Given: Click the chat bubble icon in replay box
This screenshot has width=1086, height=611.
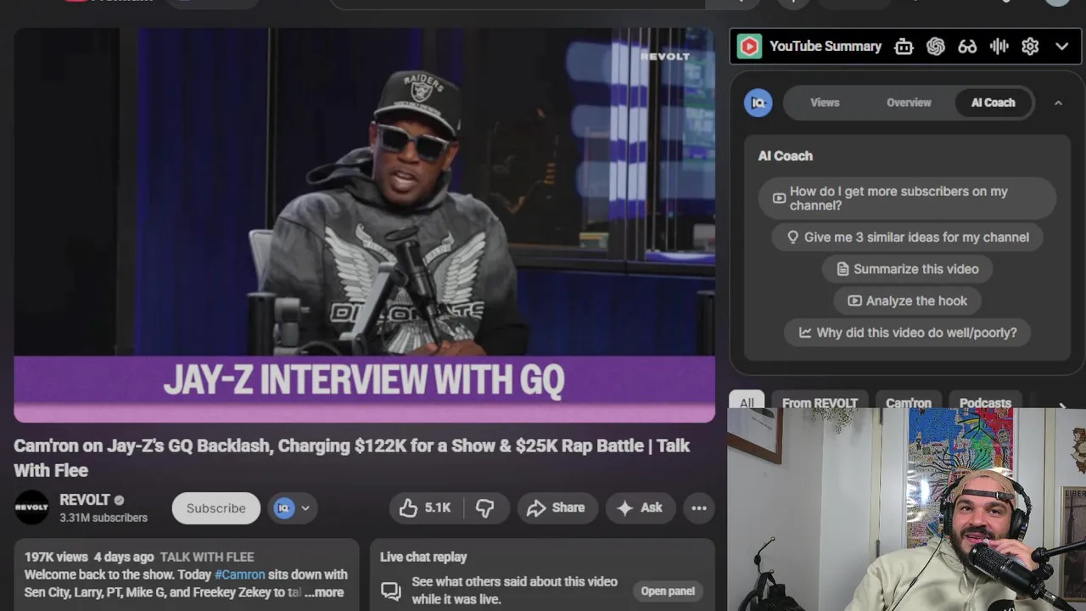Looking at the screenshot, I should [390, 591].
